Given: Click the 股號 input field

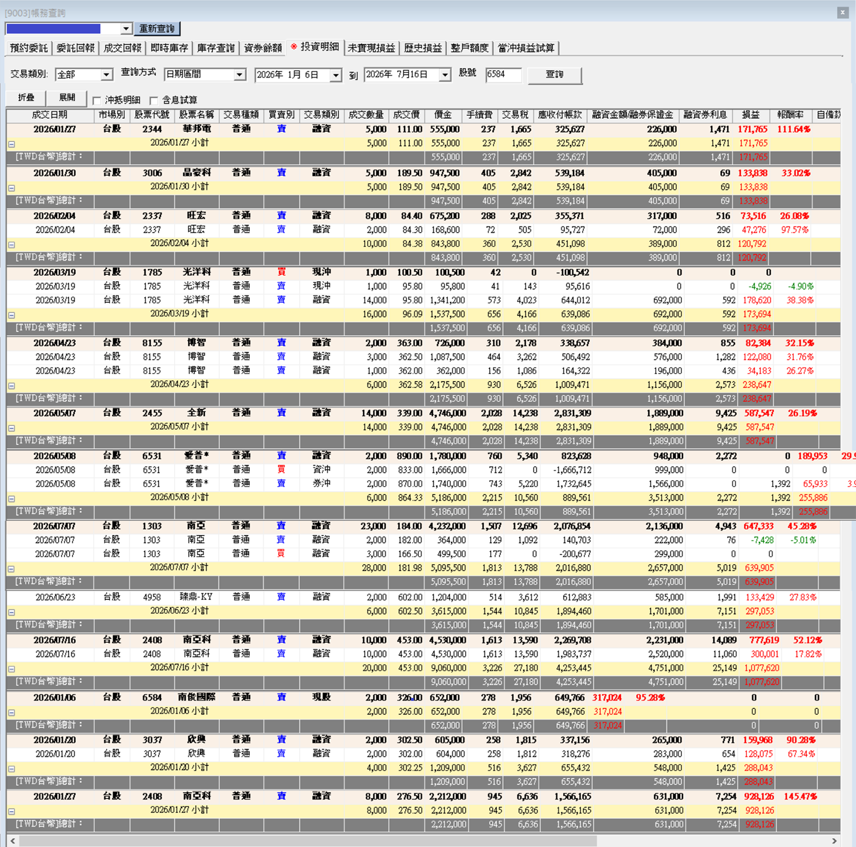Looking at the screenshot, I should [x=503, y=75].
